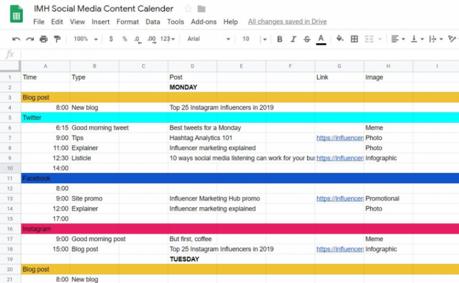This screenshot has height=283, width=459.
Task: Open the zoom level dropdown
Action: [x=85, y=39]
